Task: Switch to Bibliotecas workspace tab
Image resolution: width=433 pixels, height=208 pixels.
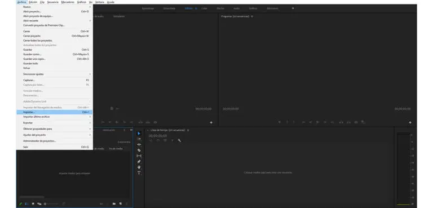Action: pyautogui.click(x=272, y=8)
